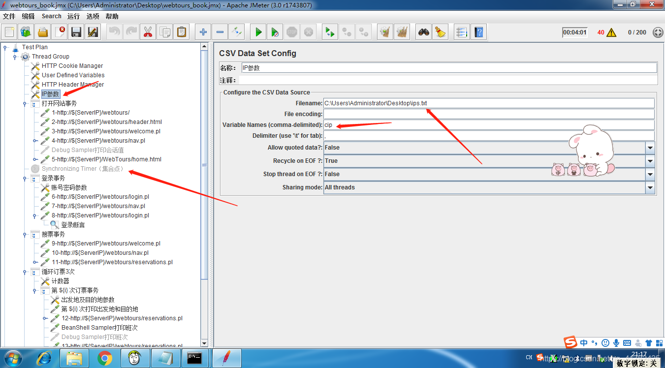Image resolution: width=665 pixels, height=368 pixels.
Task: Clear results with single broom icon
Action: pyautogui.click(x=385, y=32)
